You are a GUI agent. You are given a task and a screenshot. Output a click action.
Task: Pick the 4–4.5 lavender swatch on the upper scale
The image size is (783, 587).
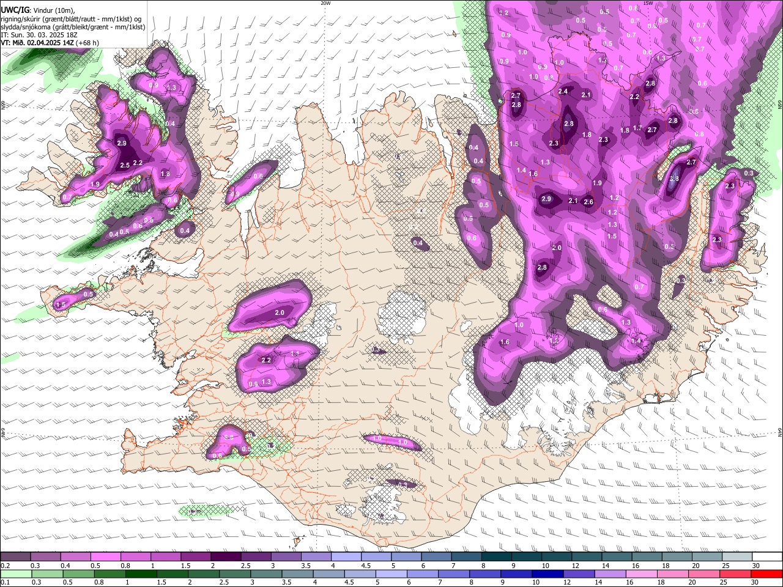pos(347,557)
